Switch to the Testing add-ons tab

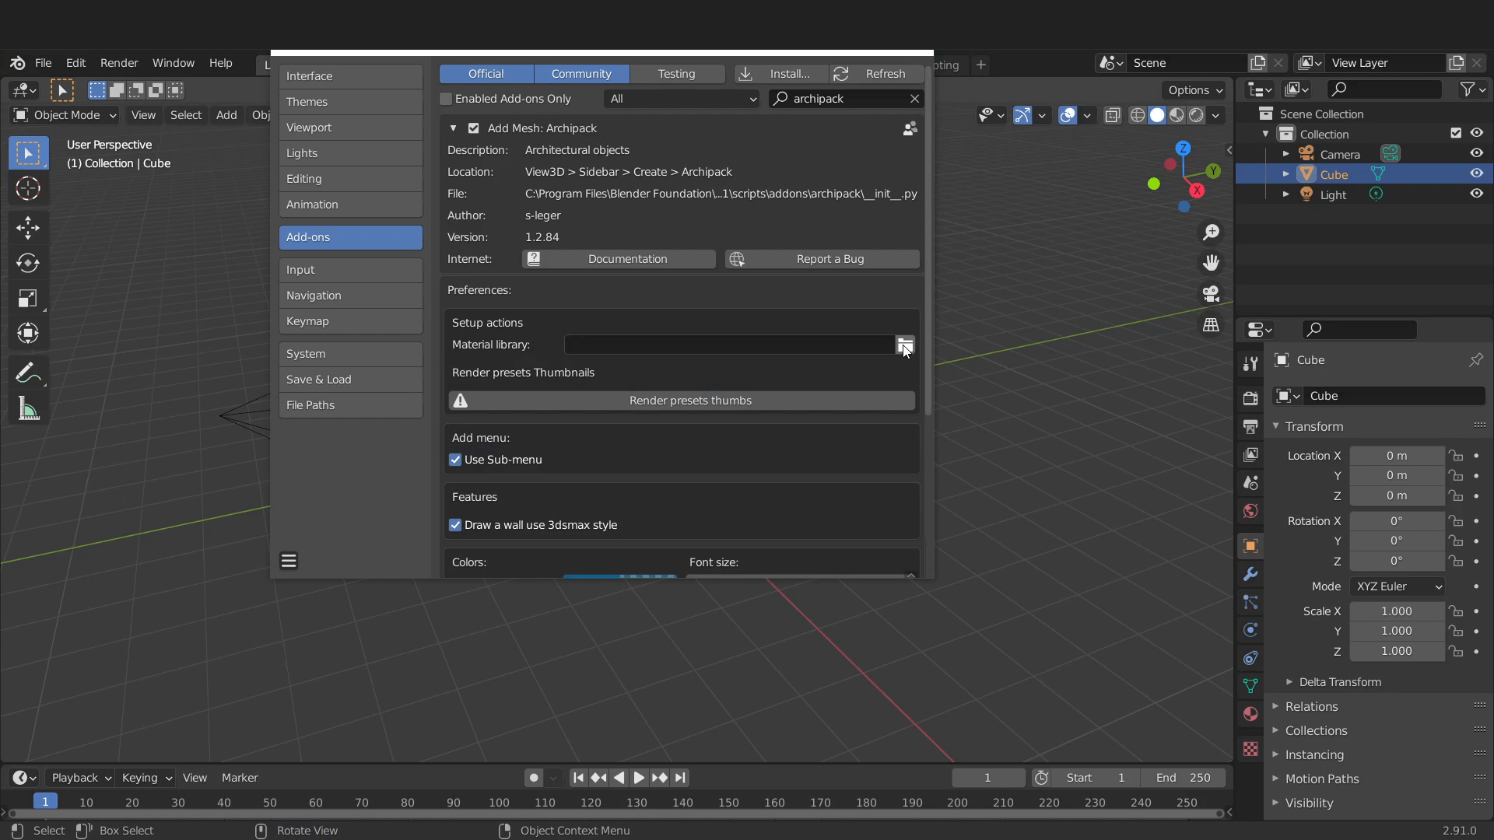coord(676,73)
